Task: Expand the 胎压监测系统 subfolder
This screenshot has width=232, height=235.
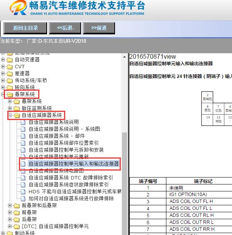Action: click(10, 108)
